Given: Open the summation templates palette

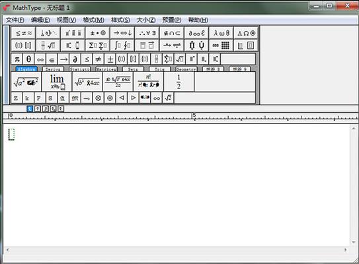Looking at the screenshot, I should (x=98, y=46).
